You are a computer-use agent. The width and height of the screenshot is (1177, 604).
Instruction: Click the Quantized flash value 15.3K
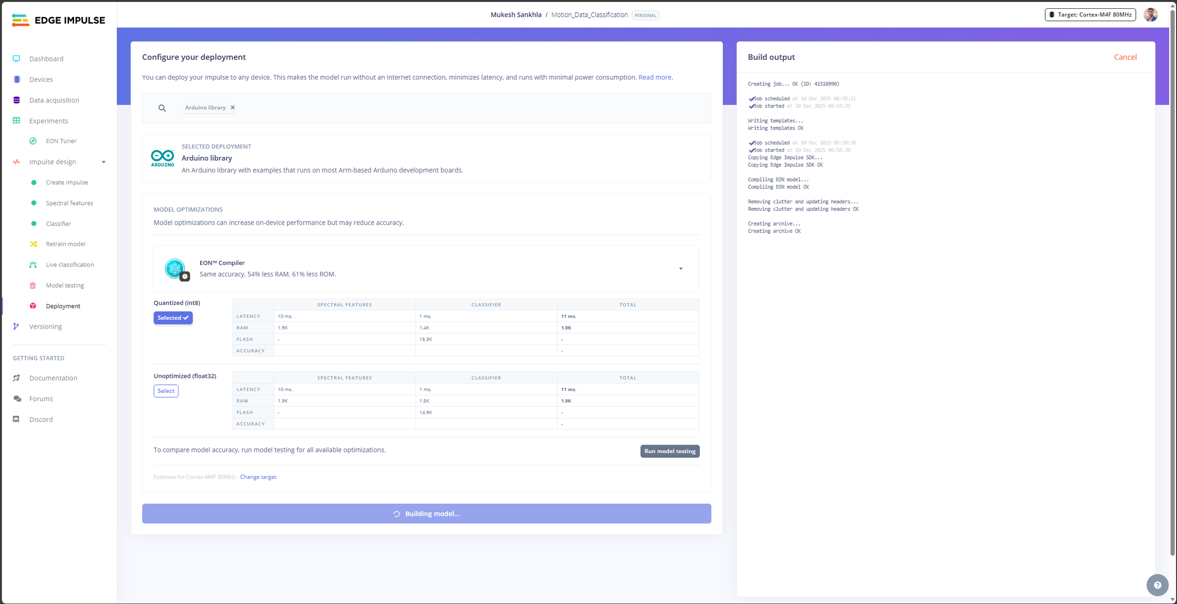pyautogui.click(x=426, y=339)
